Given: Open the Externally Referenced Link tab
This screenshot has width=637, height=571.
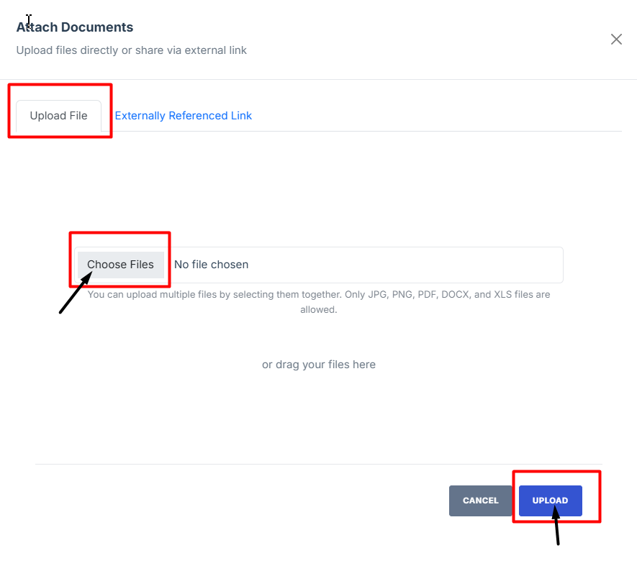Looking at the screenshot, I should 183,116.
